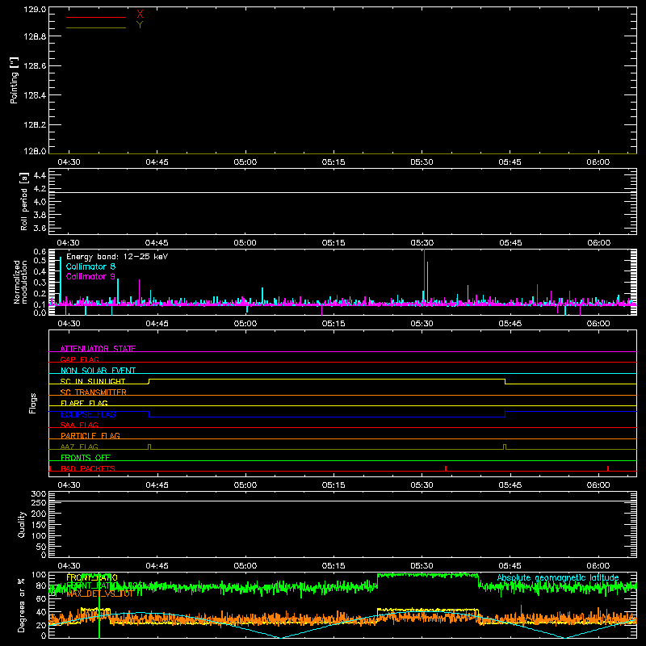The image size is (646, 646).
Task: Click the elevated green plateau near 05:30
Action: tap(428, 575)
